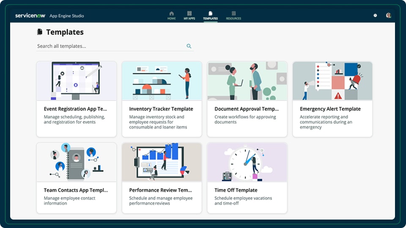This screenshot has width=406, height=228.
Task: Click the Home icon in top navigation
Action: coord(171,14)
